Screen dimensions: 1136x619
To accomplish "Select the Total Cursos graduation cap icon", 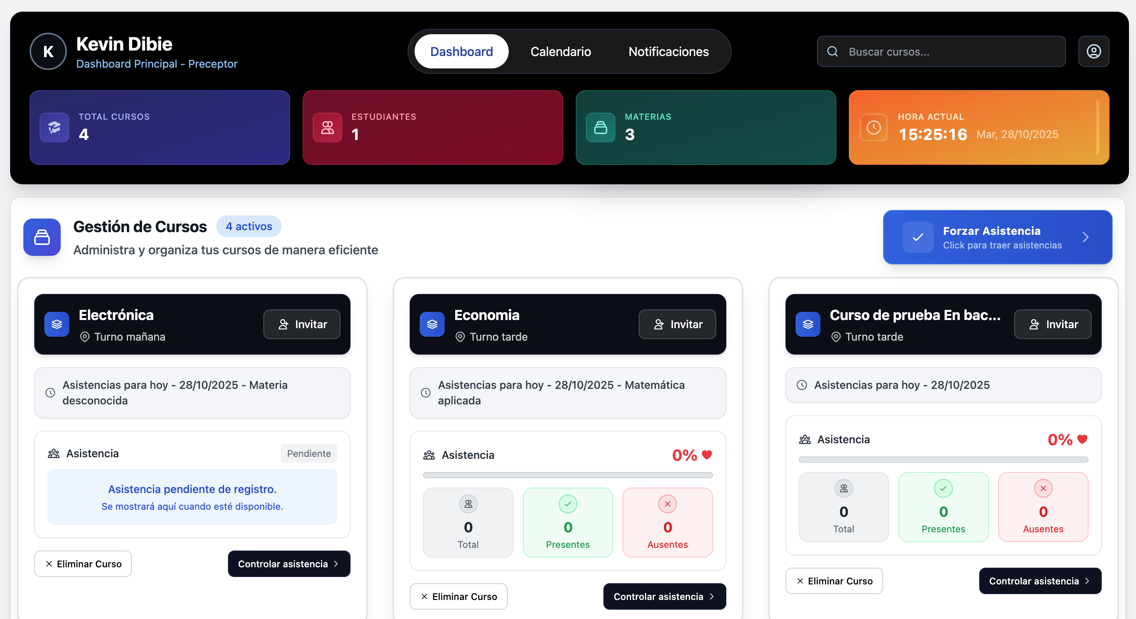I will (x=54, y=128).
